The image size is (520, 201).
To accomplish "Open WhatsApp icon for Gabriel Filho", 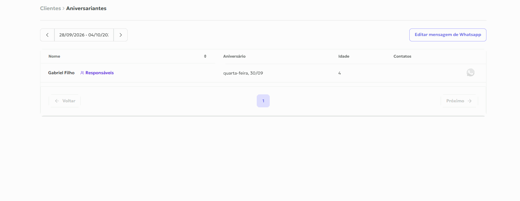I will coord(470,73).
